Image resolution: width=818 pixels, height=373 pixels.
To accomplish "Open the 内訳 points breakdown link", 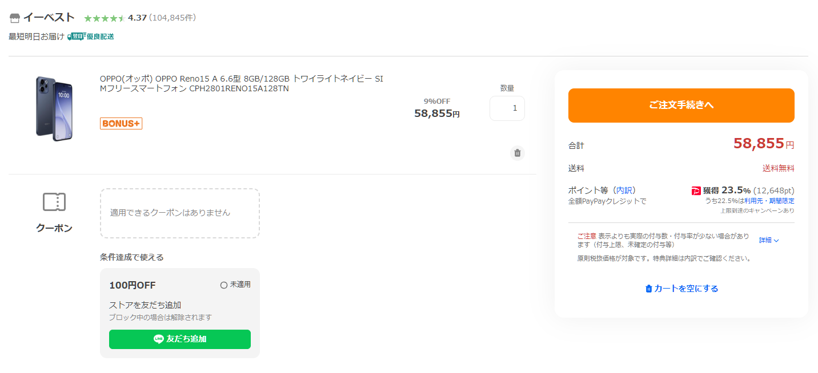I will click(x=624, y=190).
